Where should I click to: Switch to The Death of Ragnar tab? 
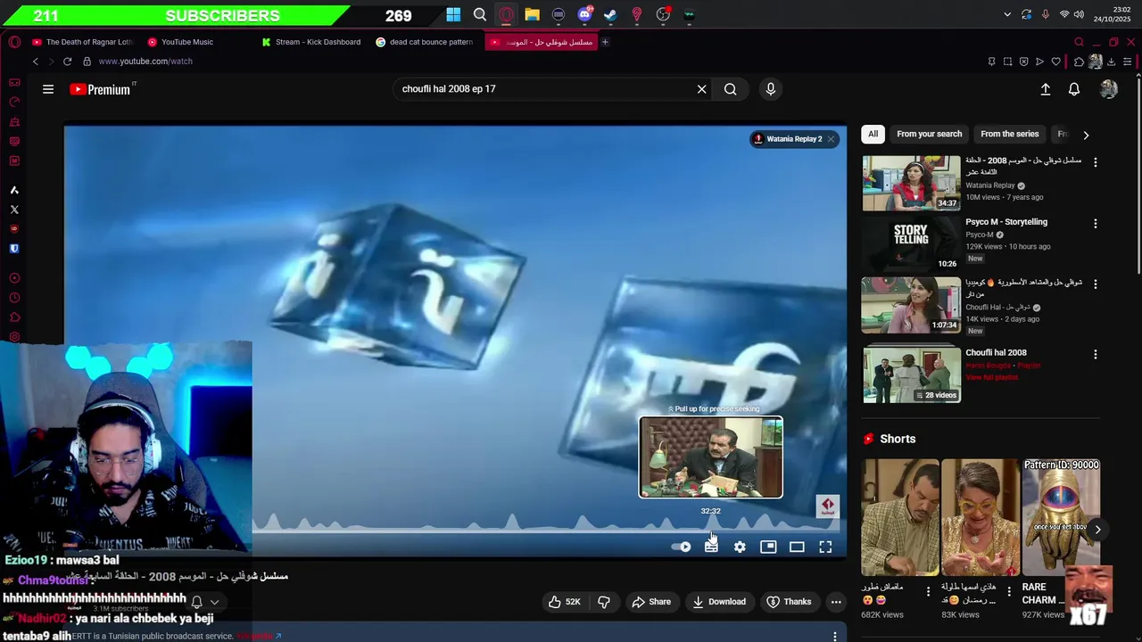[x=82, y=42]
